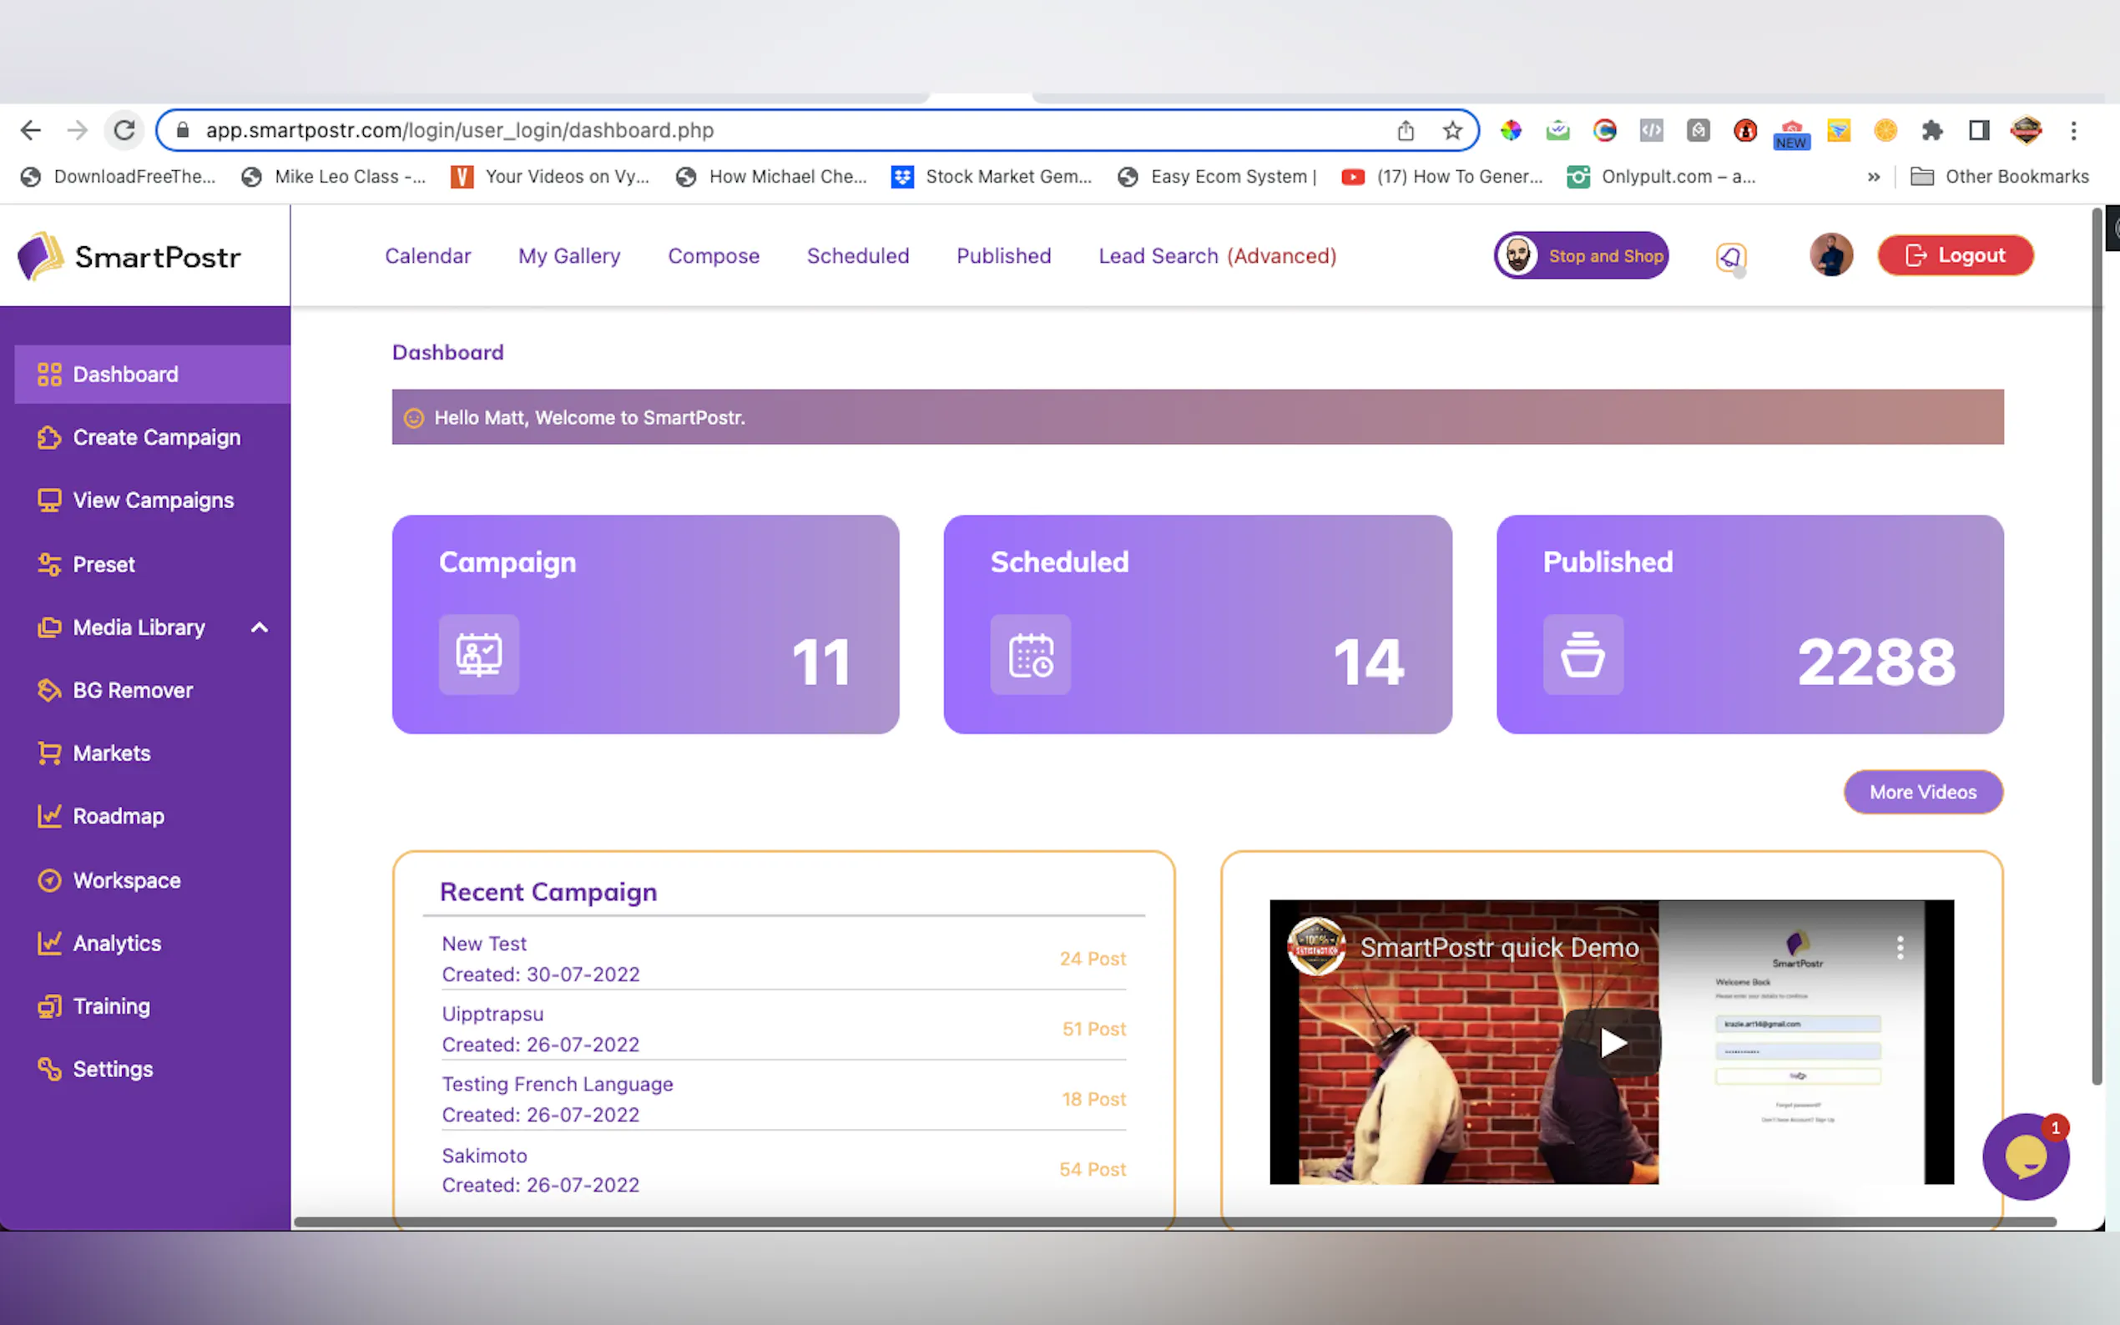Open the chat support bubble
The image size is (2120, 1325).
coord(2026,1156)
